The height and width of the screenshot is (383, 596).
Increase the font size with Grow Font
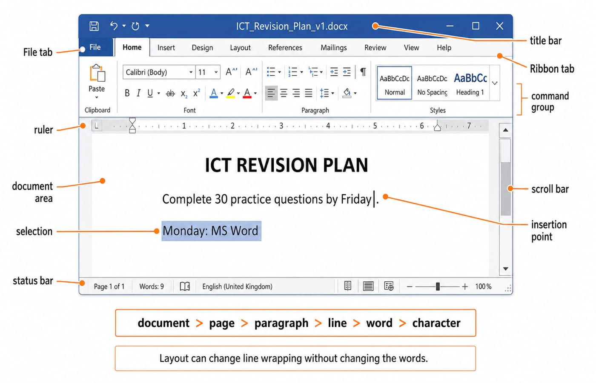tap(231, 72)
